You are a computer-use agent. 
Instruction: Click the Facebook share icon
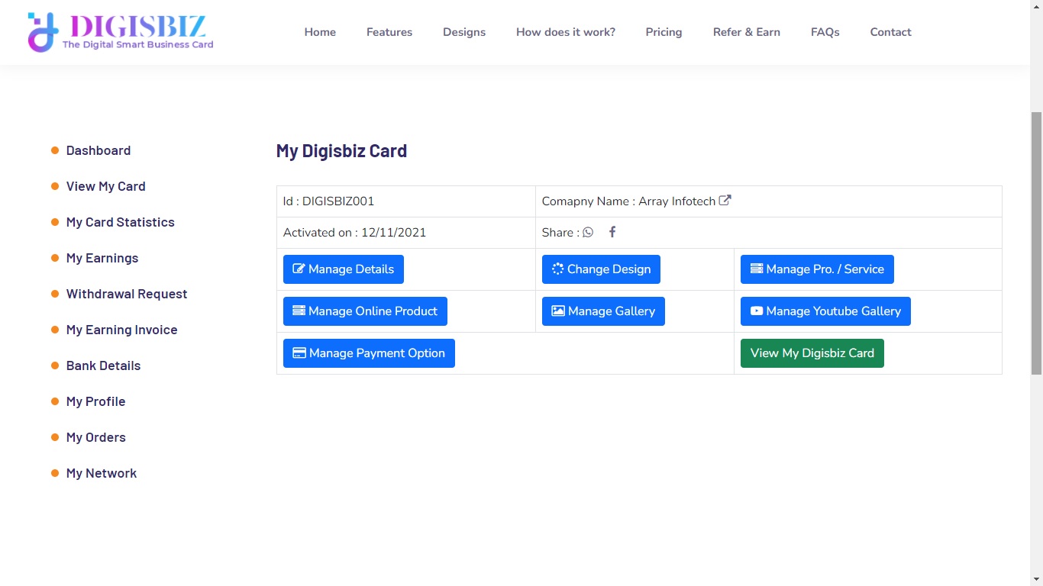pos(612,232)
